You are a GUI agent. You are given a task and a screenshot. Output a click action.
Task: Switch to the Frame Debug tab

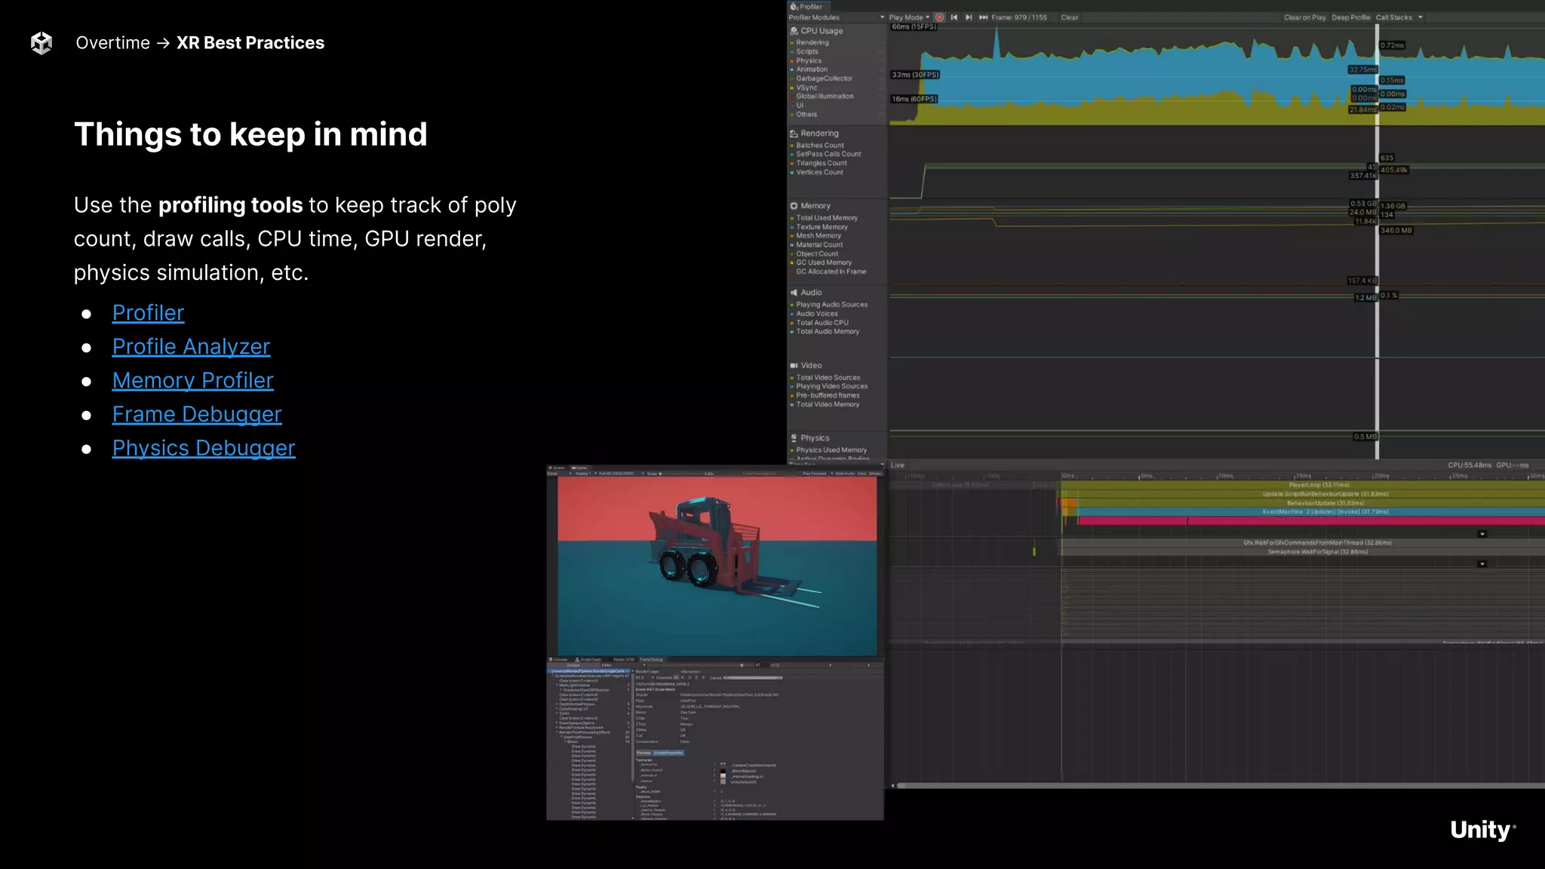(x=651, y=659)
